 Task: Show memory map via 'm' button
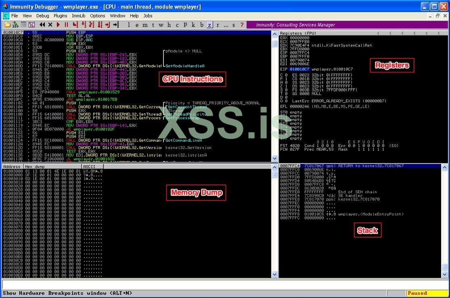145,25
